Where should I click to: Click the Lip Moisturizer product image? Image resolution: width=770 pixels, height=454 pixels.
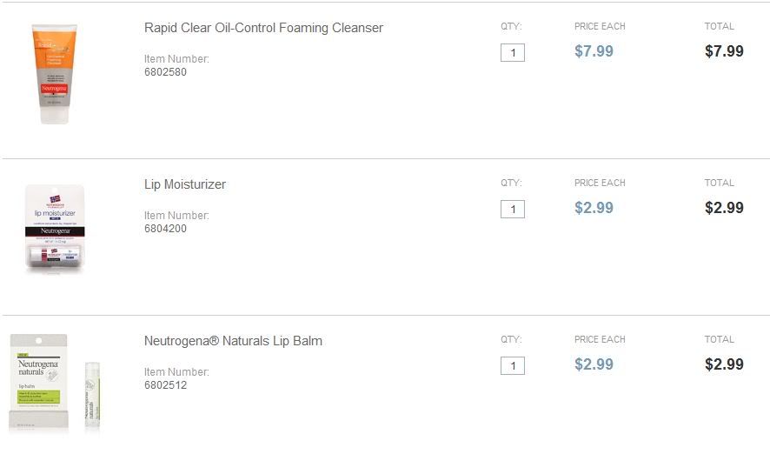[x=55, y=230]
